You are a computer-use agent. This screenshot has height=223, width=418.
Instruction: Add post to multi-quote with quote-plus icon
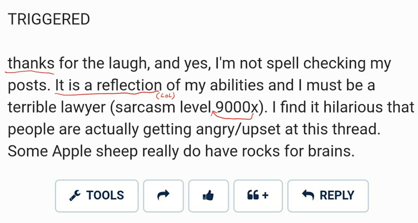(258, 196)
